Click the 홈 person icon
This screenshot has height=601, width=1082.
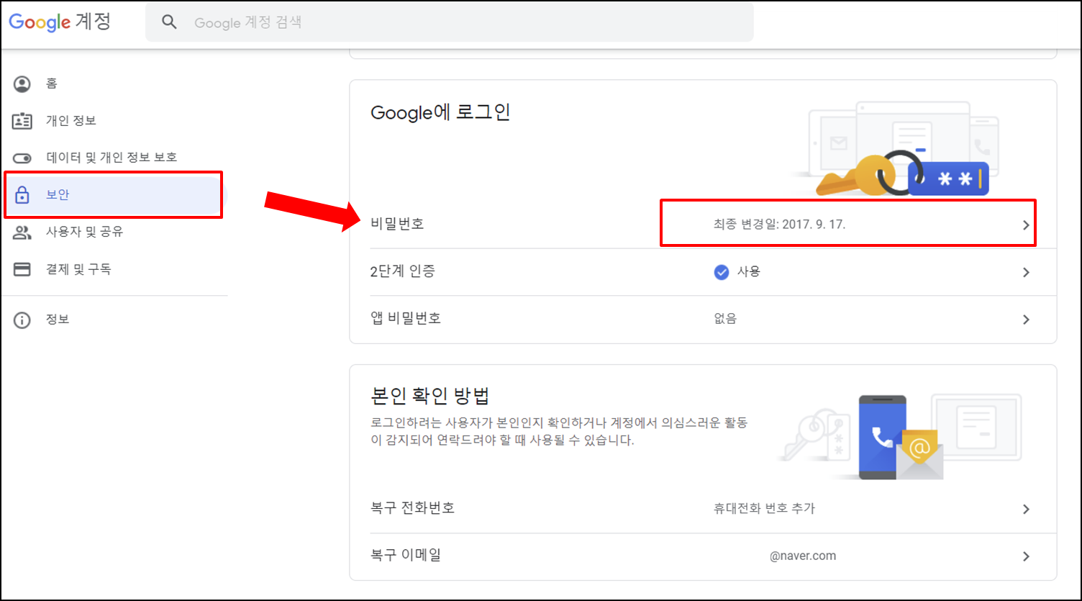point(22,84)
